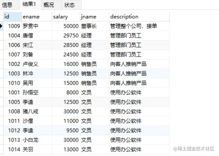Select id cell 1011
This screenshot has height=156, width=219.
click(12, 121)
